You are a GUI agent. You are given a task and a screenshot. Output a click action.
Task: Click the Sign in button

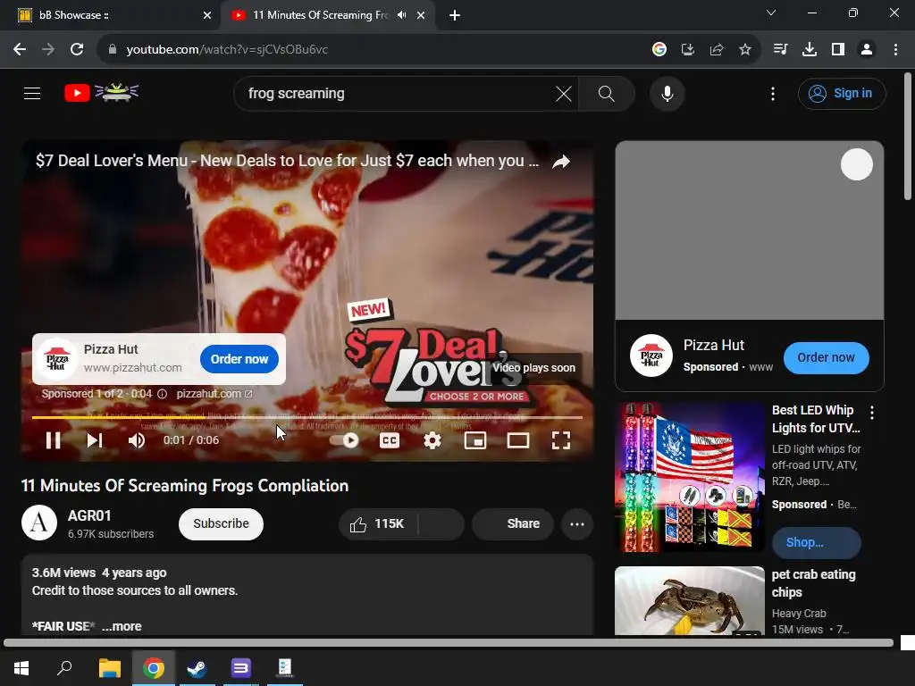tap(842, 93)
